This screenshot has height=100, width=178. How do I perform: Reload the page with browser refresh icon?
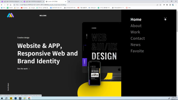tap(8, 5)
